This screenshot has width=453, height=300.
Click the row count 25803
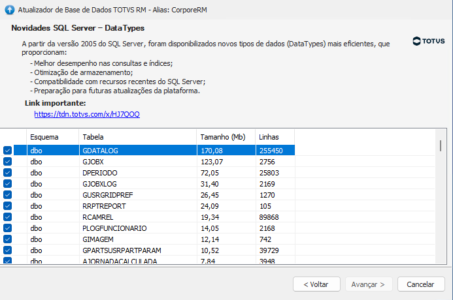(269, 173)
